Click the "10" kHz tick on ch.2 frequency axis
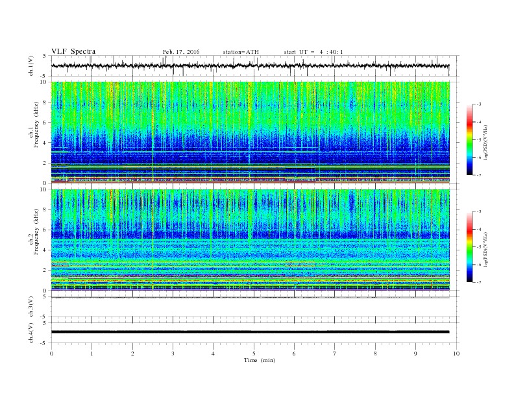Screen dimensions: 514x397 pyautogui.click(x=44, y=189)
